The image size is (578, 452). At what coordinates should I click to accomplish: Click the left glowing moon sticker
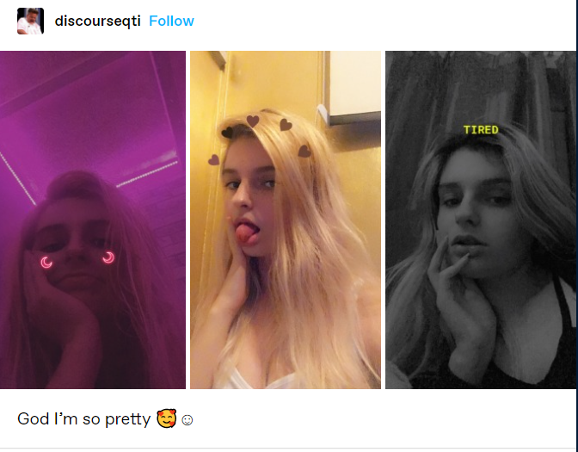coord(46,263)
